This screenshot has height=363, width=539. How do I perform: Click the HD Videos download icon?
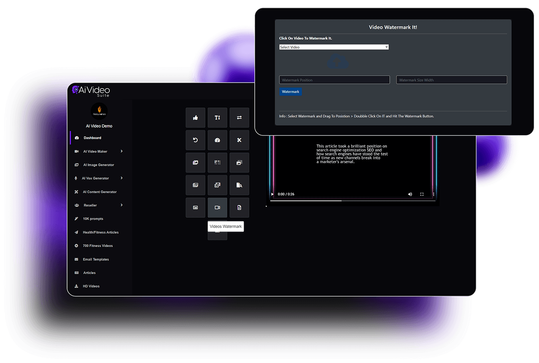pos(76,286)
